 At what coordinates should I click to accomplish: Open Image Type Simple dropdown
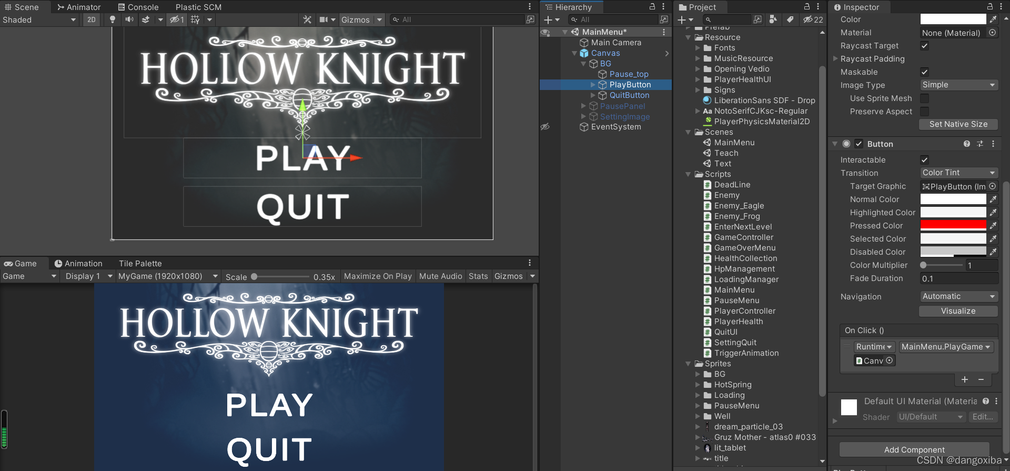coord(959,85)
